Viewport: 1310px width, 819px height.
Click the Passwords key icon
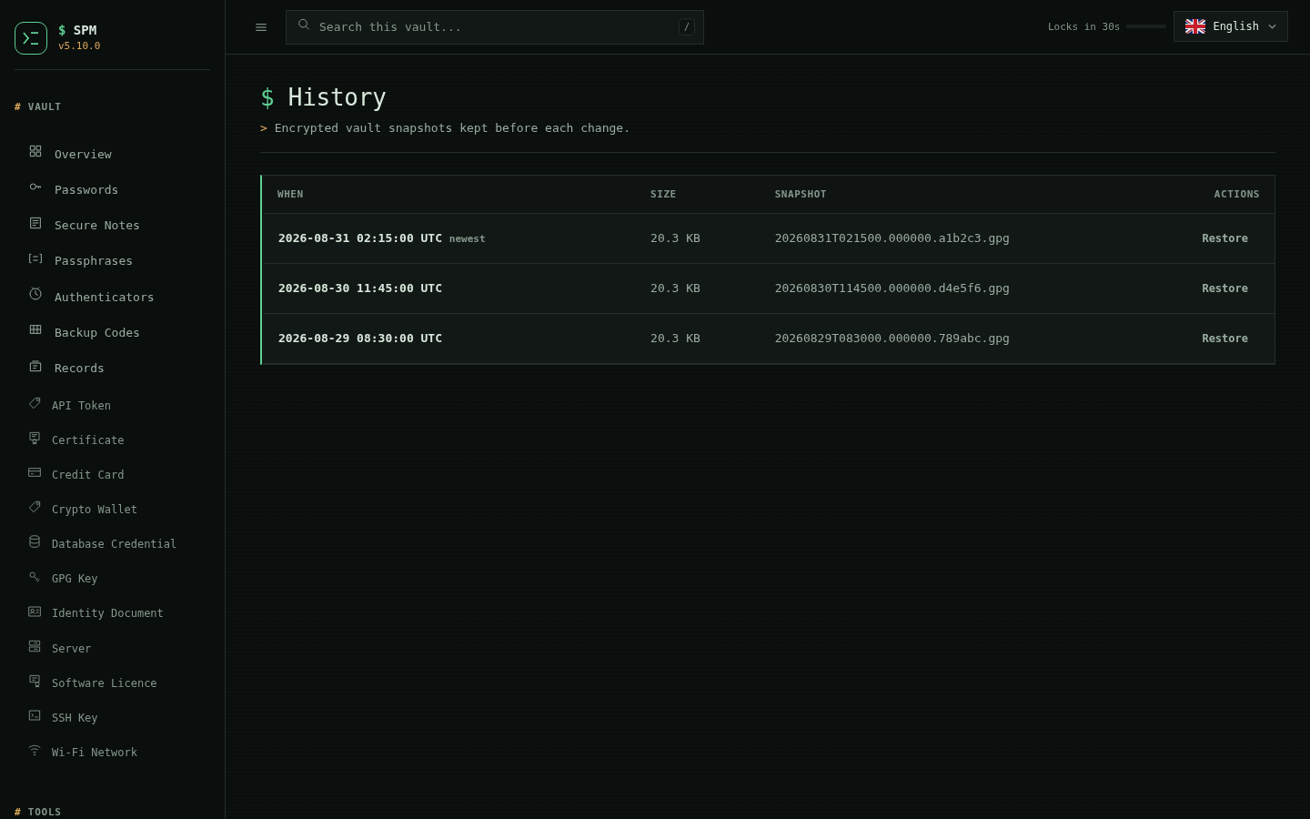click(x=35, y=187)
